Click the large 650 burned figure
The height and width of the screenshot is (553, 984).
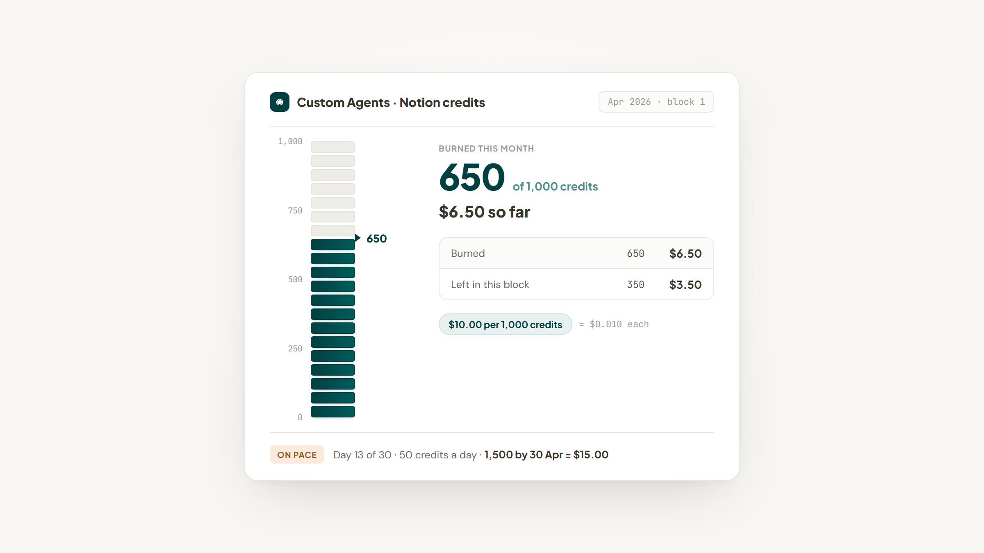pyautogui.click(x=472, y=177)
